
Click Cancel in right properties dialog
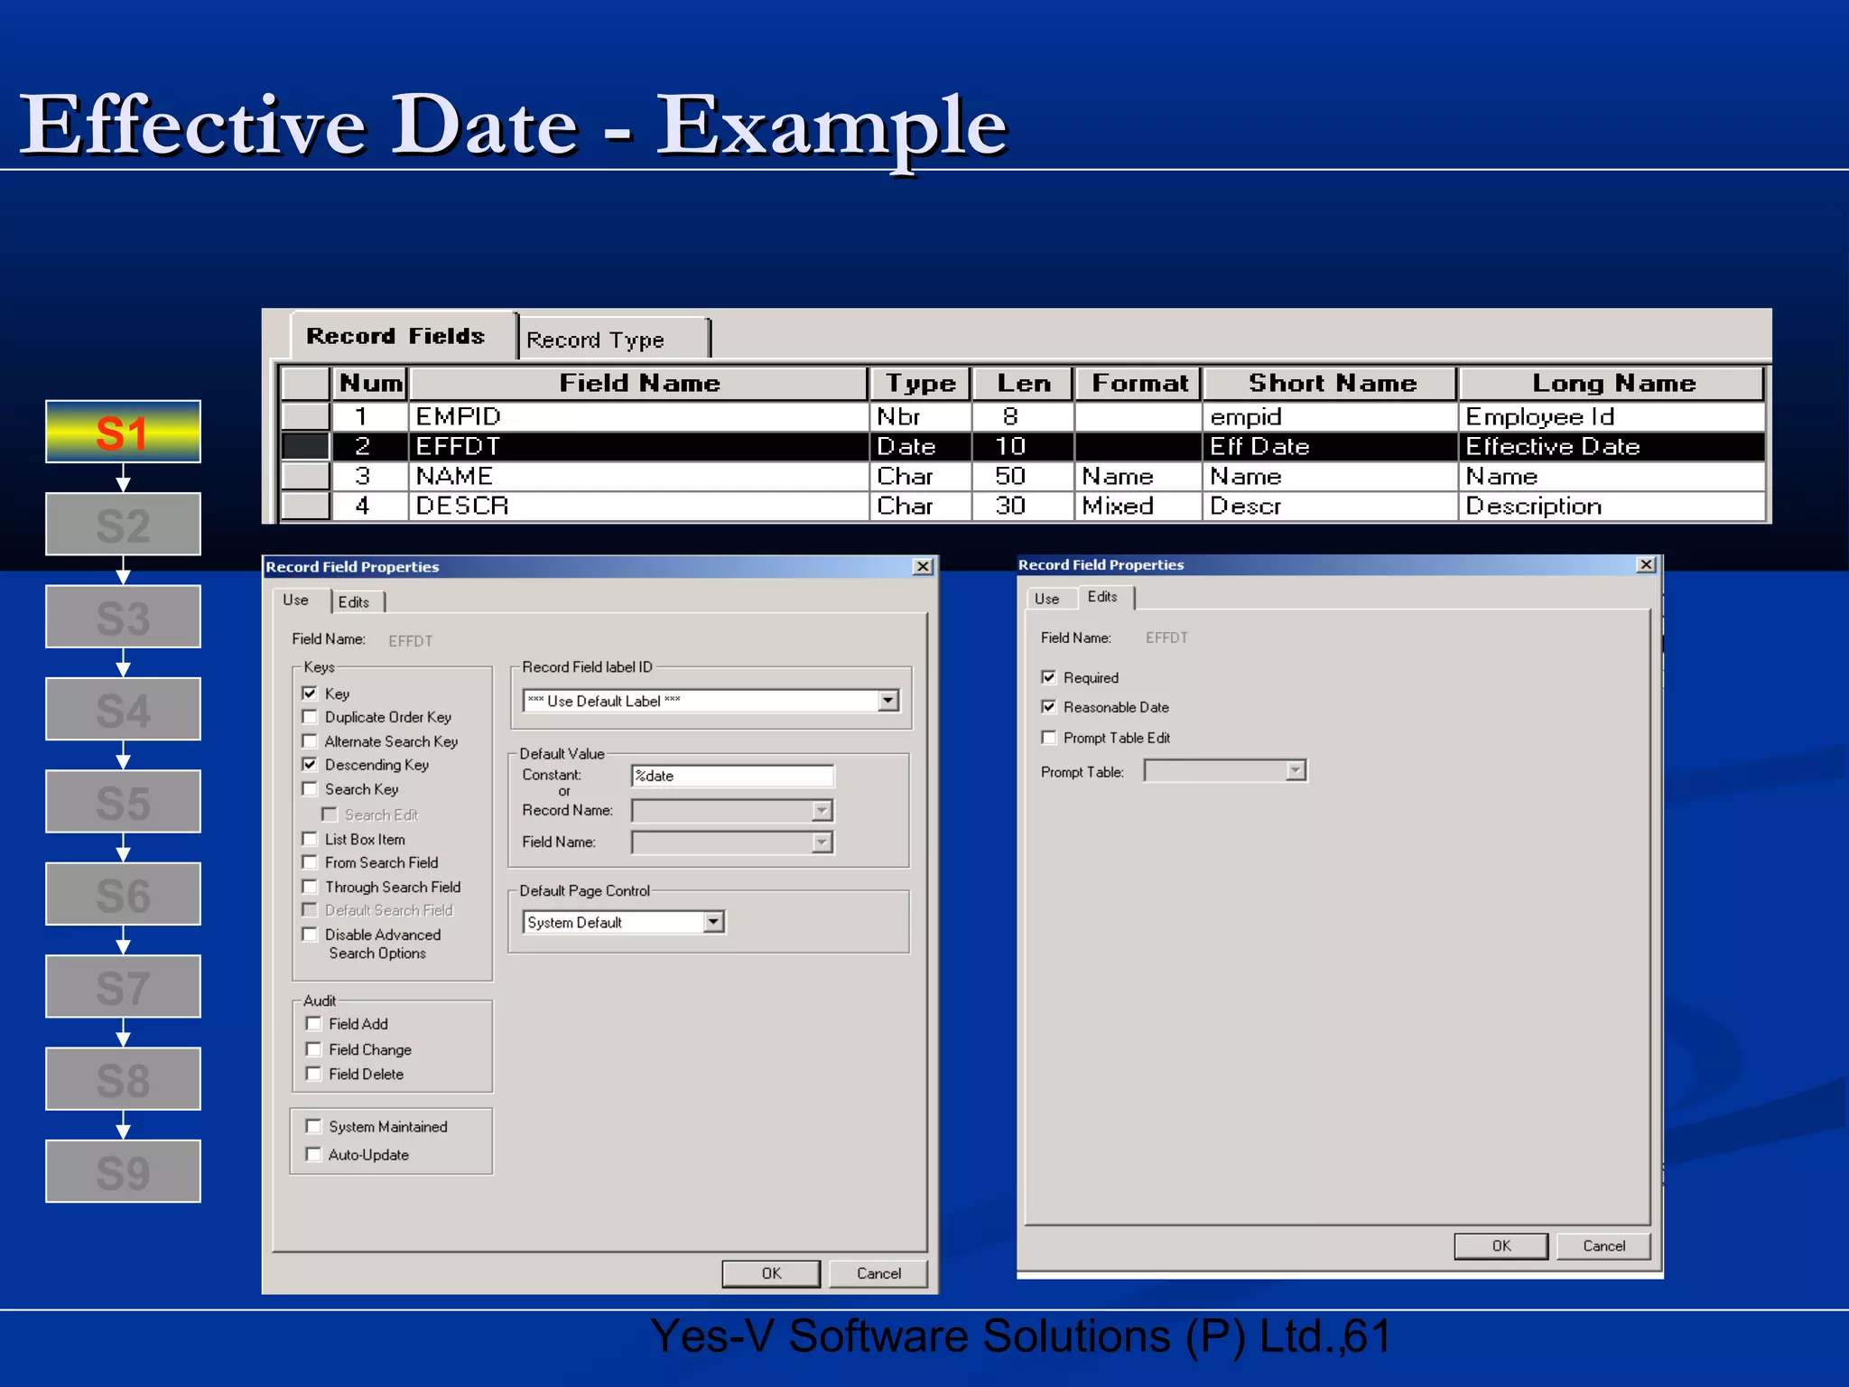[1603, 1246]
